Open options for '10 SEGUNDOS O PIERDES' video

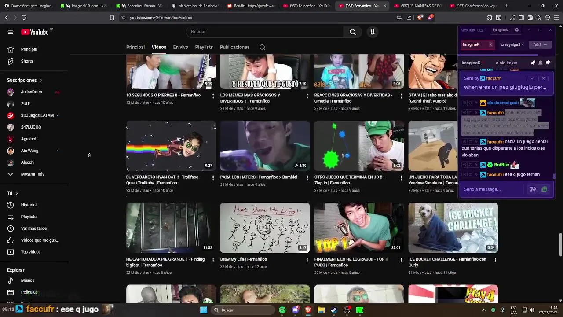[213, 96]
